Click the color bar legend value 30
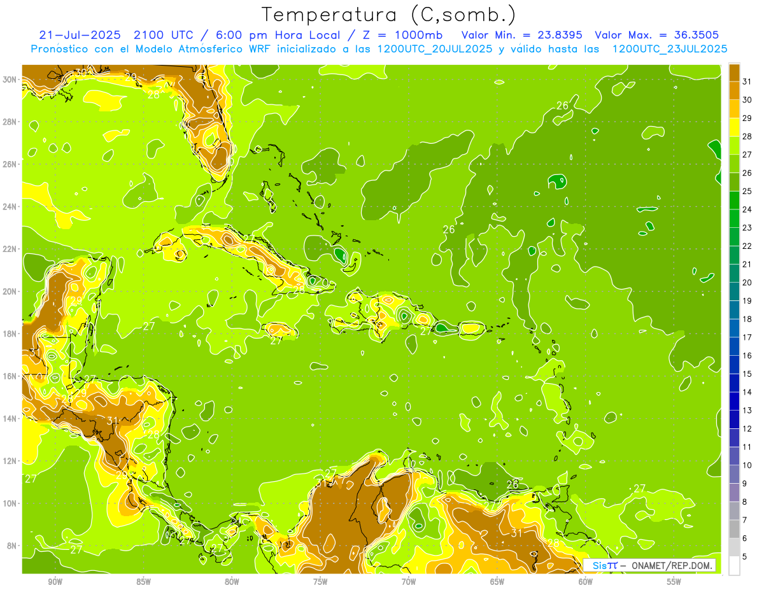Viewport: 764px width, 590px height. [x=747, y=100]
